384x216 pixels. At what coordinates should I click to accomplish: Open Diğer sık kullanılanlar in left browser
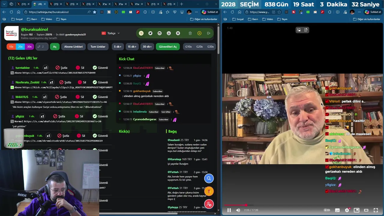[x=204, y=19]
